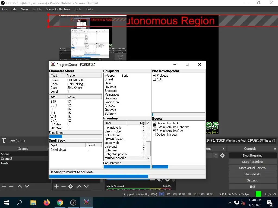Image resolution: width=278 pixels, height=208 pixels.
Task: Select hobgoblin patella inventory row
Action: coord(125,154)
